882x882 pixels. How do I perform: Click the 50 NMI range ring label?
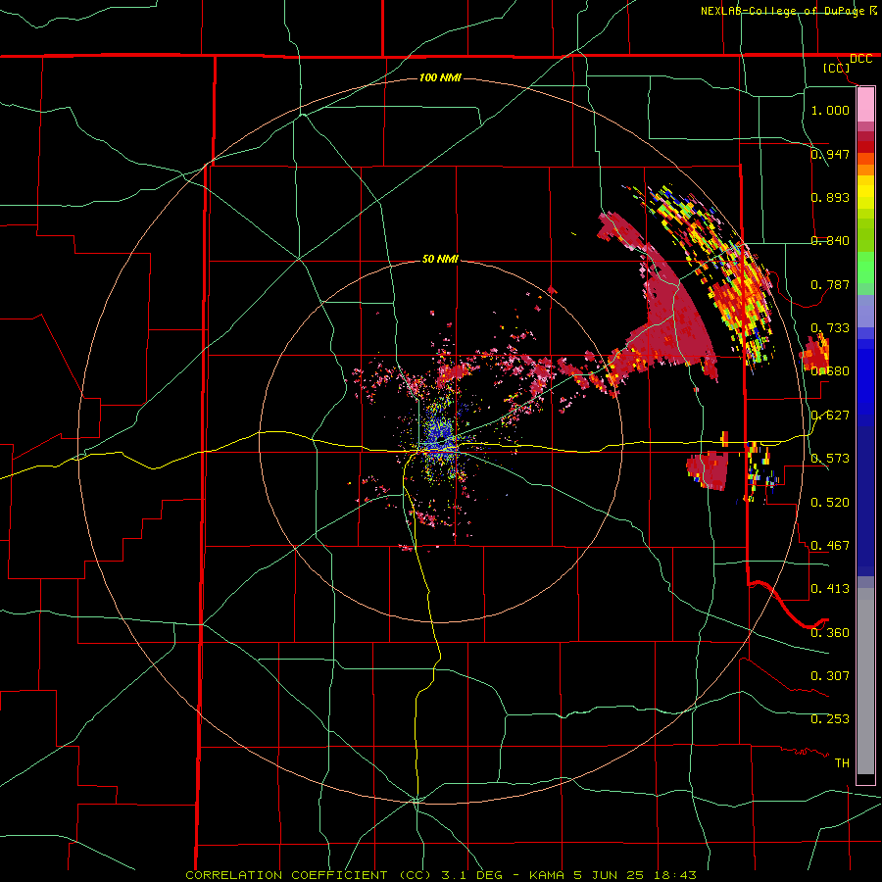coord(440,259)
